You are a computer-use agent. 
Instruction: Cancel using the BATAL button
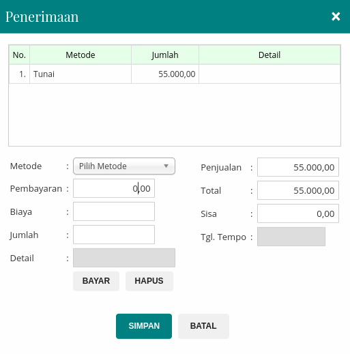tap(203, 326)
